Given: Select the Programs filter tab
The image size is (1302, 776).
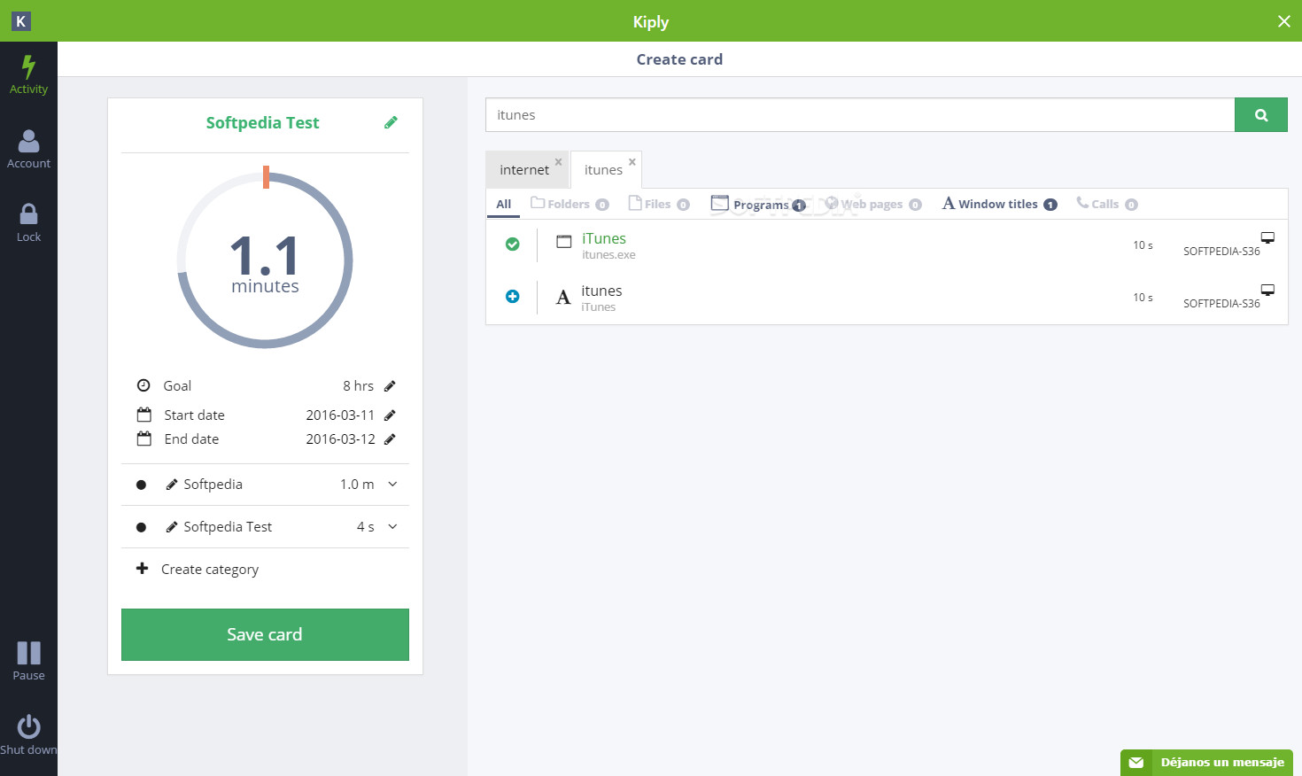Looking at the screenshot, I should 757,205.
